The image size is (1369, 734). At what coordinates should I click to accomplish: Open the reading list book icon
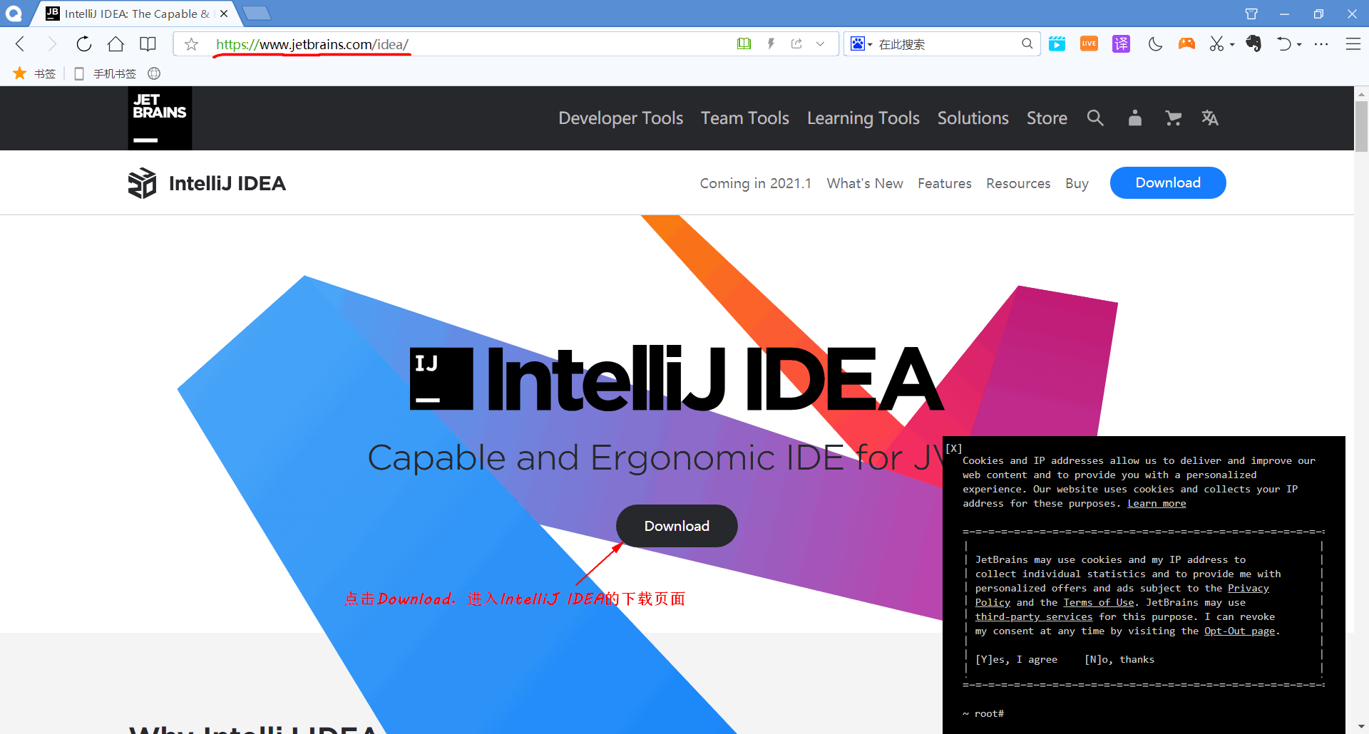click(x=148, y=44)
